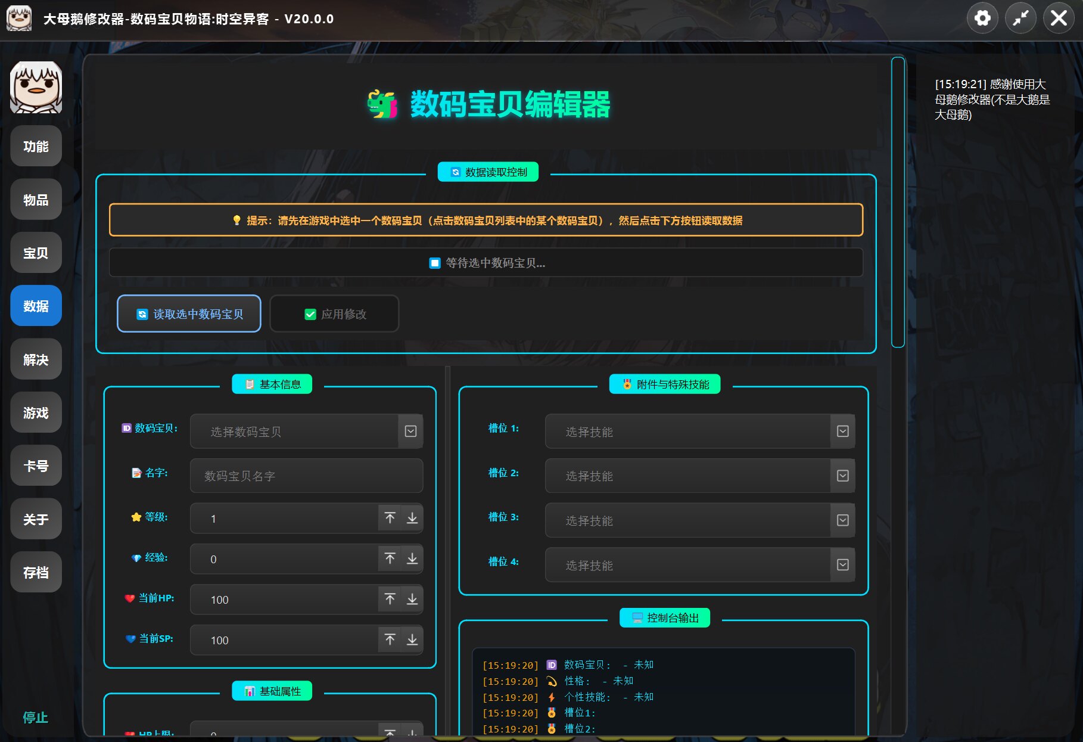
Task: Select the 数据 sidebar tab
Action: (x=36, y=306)
